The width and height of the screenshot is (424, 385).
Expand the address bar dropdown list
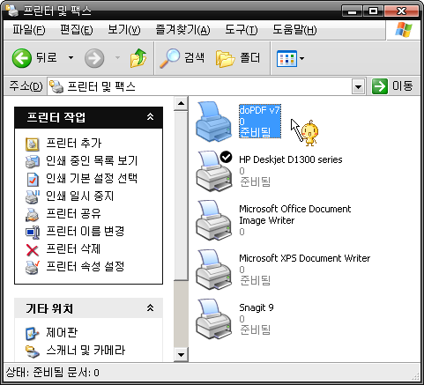(358, 86)
